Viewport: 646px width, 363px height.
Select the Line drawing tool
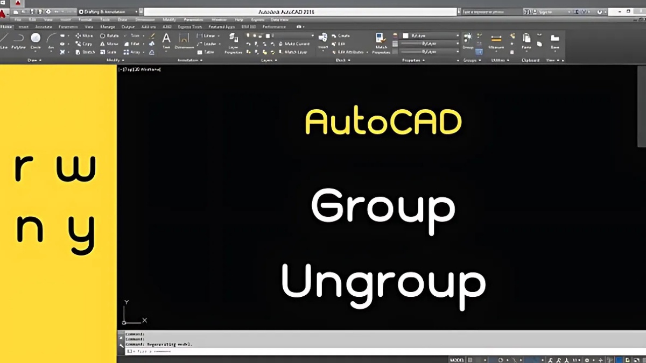coord(4,41)
